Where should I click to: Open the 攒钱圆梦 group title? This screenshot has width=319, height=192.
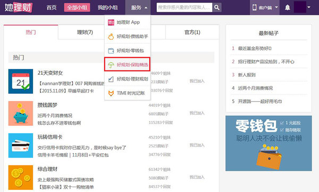(47, 105)
